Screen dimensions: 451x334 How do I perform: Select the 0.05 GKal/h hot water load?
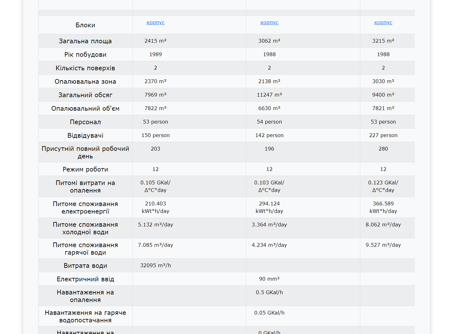269,313
